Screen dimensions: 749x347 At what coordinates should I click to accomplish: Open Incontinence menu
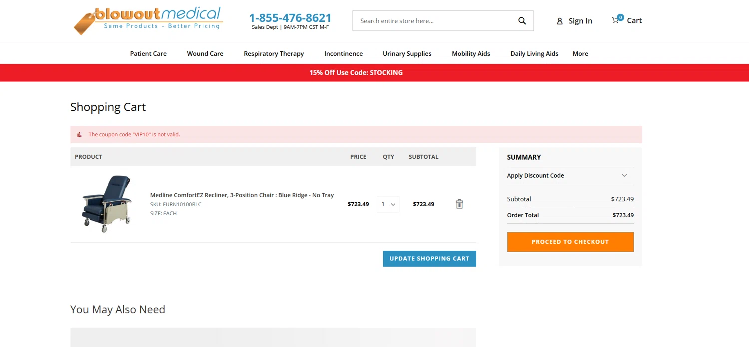tap(343, 54)
